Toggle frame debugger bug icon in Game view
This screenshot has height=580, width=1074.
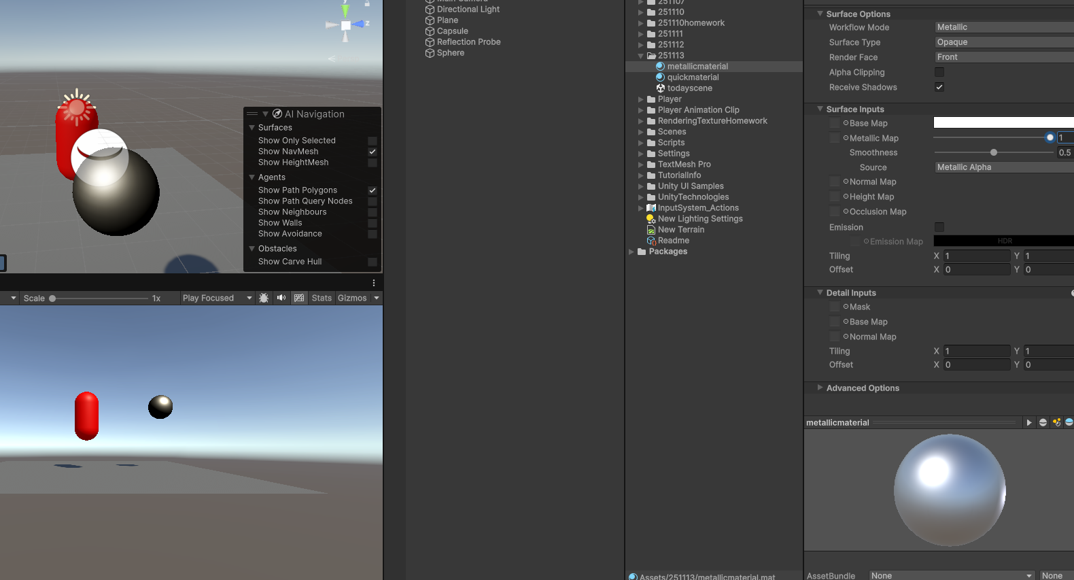[264, 298]
